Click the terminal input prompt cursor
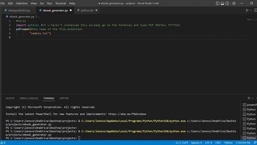 79,138
